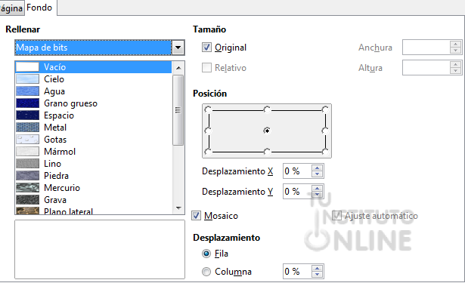Choose the Metal bitmap pattern
The height and width of the screenshot is (283, 465).
93,128
